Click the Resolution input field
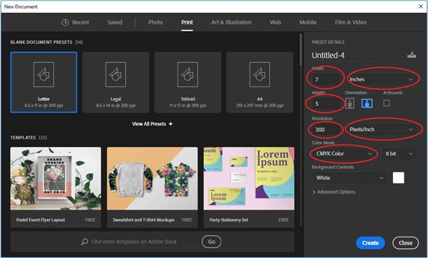The image size is (428, 258). 327,129
